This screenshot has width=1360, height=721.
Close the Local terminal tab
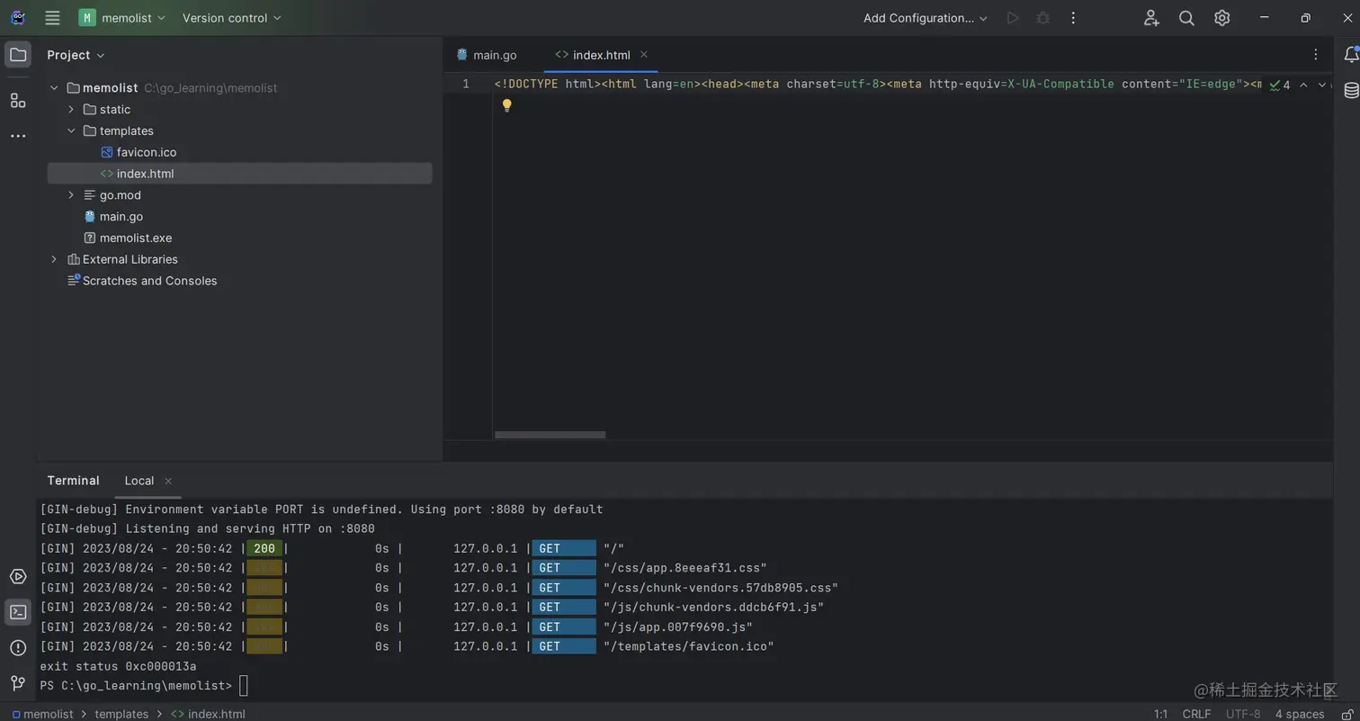click(168, 481)
